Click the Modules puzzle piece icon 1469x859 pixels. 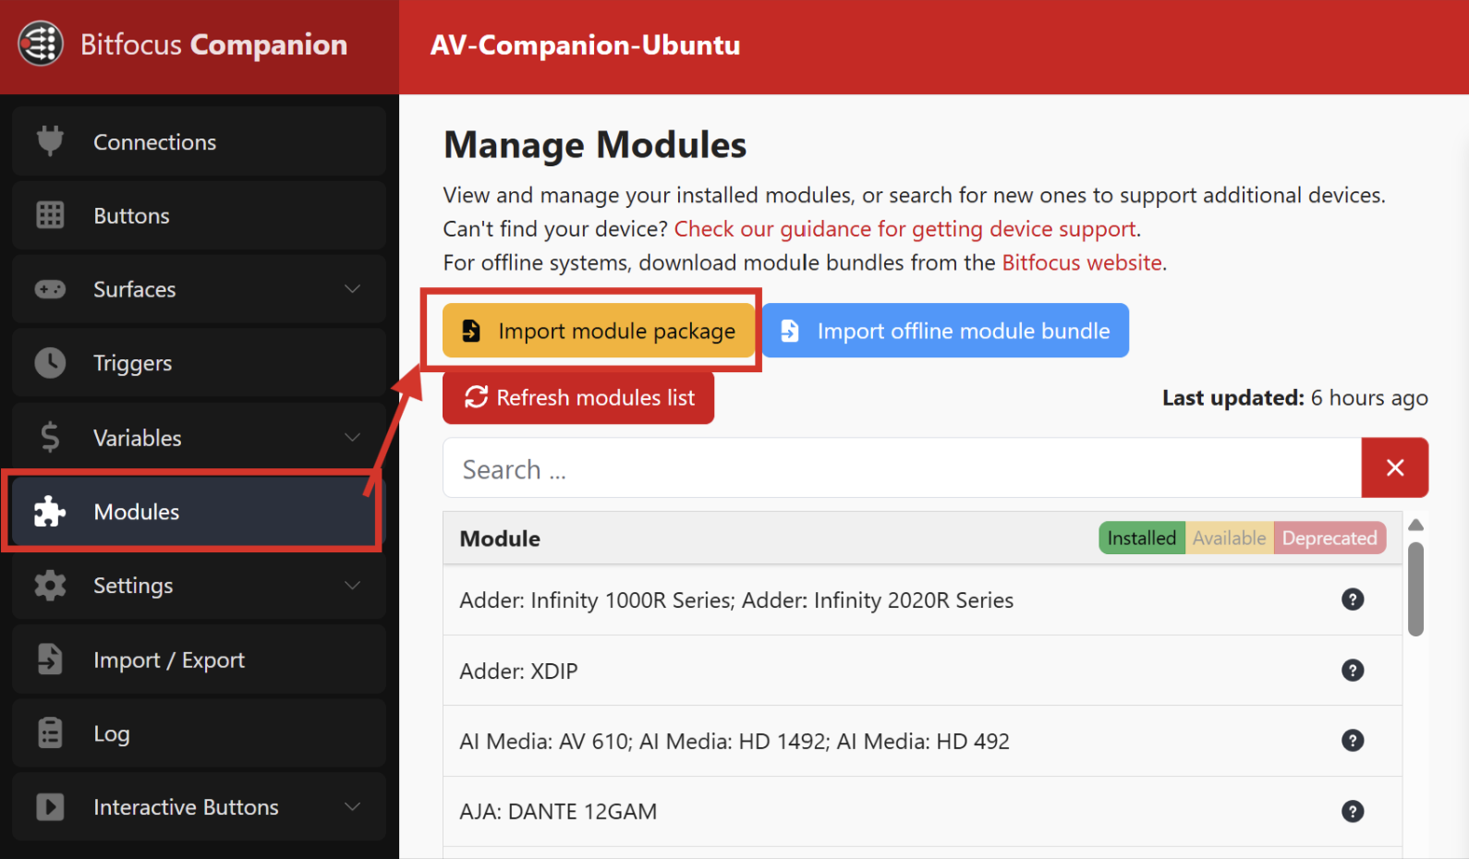point(50,512)
